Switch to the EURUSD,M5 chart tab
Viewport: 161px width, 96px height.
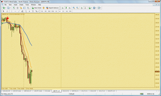pyautogui.click(x=6, y=91)
